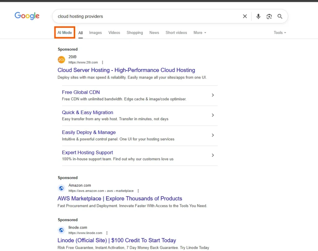Open the three-dot menu next to 20i.com URL

click(102, 62)
